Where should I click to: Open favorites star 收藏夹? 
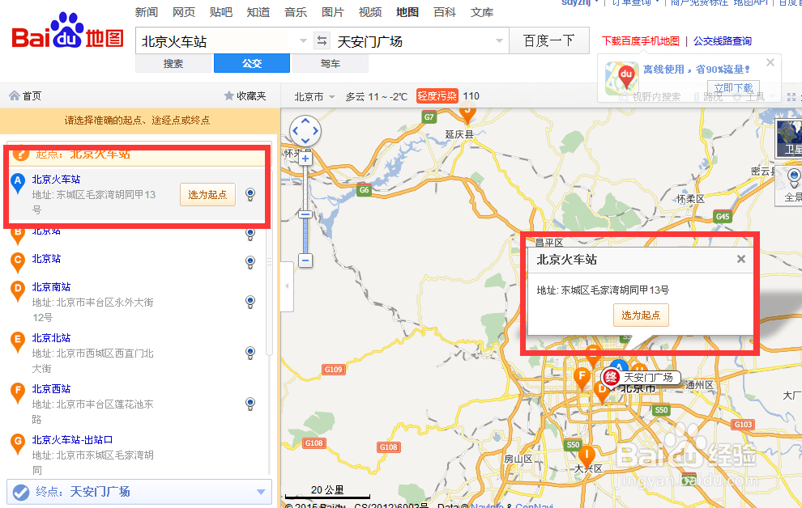(x=245, y=96)
